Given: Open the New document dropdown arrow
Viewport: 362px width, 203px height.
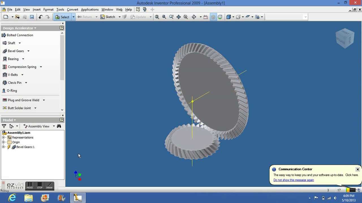Looking at the screenshot, I should point(12,17).
